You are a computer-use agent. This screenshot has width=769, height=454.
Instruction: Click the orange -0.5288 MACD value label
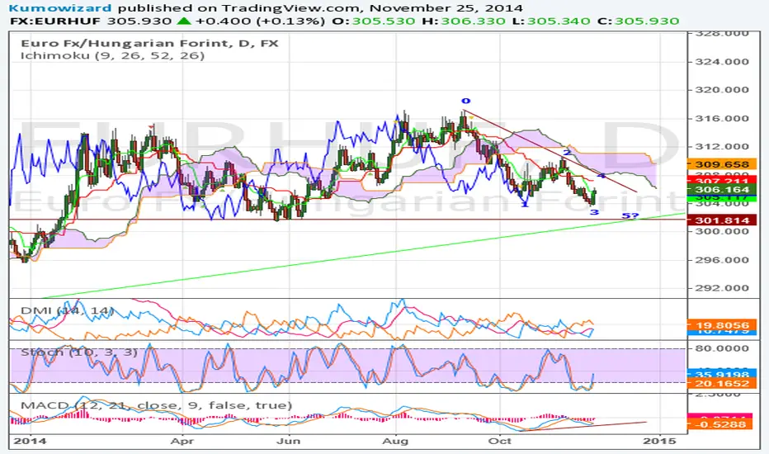click(x=722, y=424)
